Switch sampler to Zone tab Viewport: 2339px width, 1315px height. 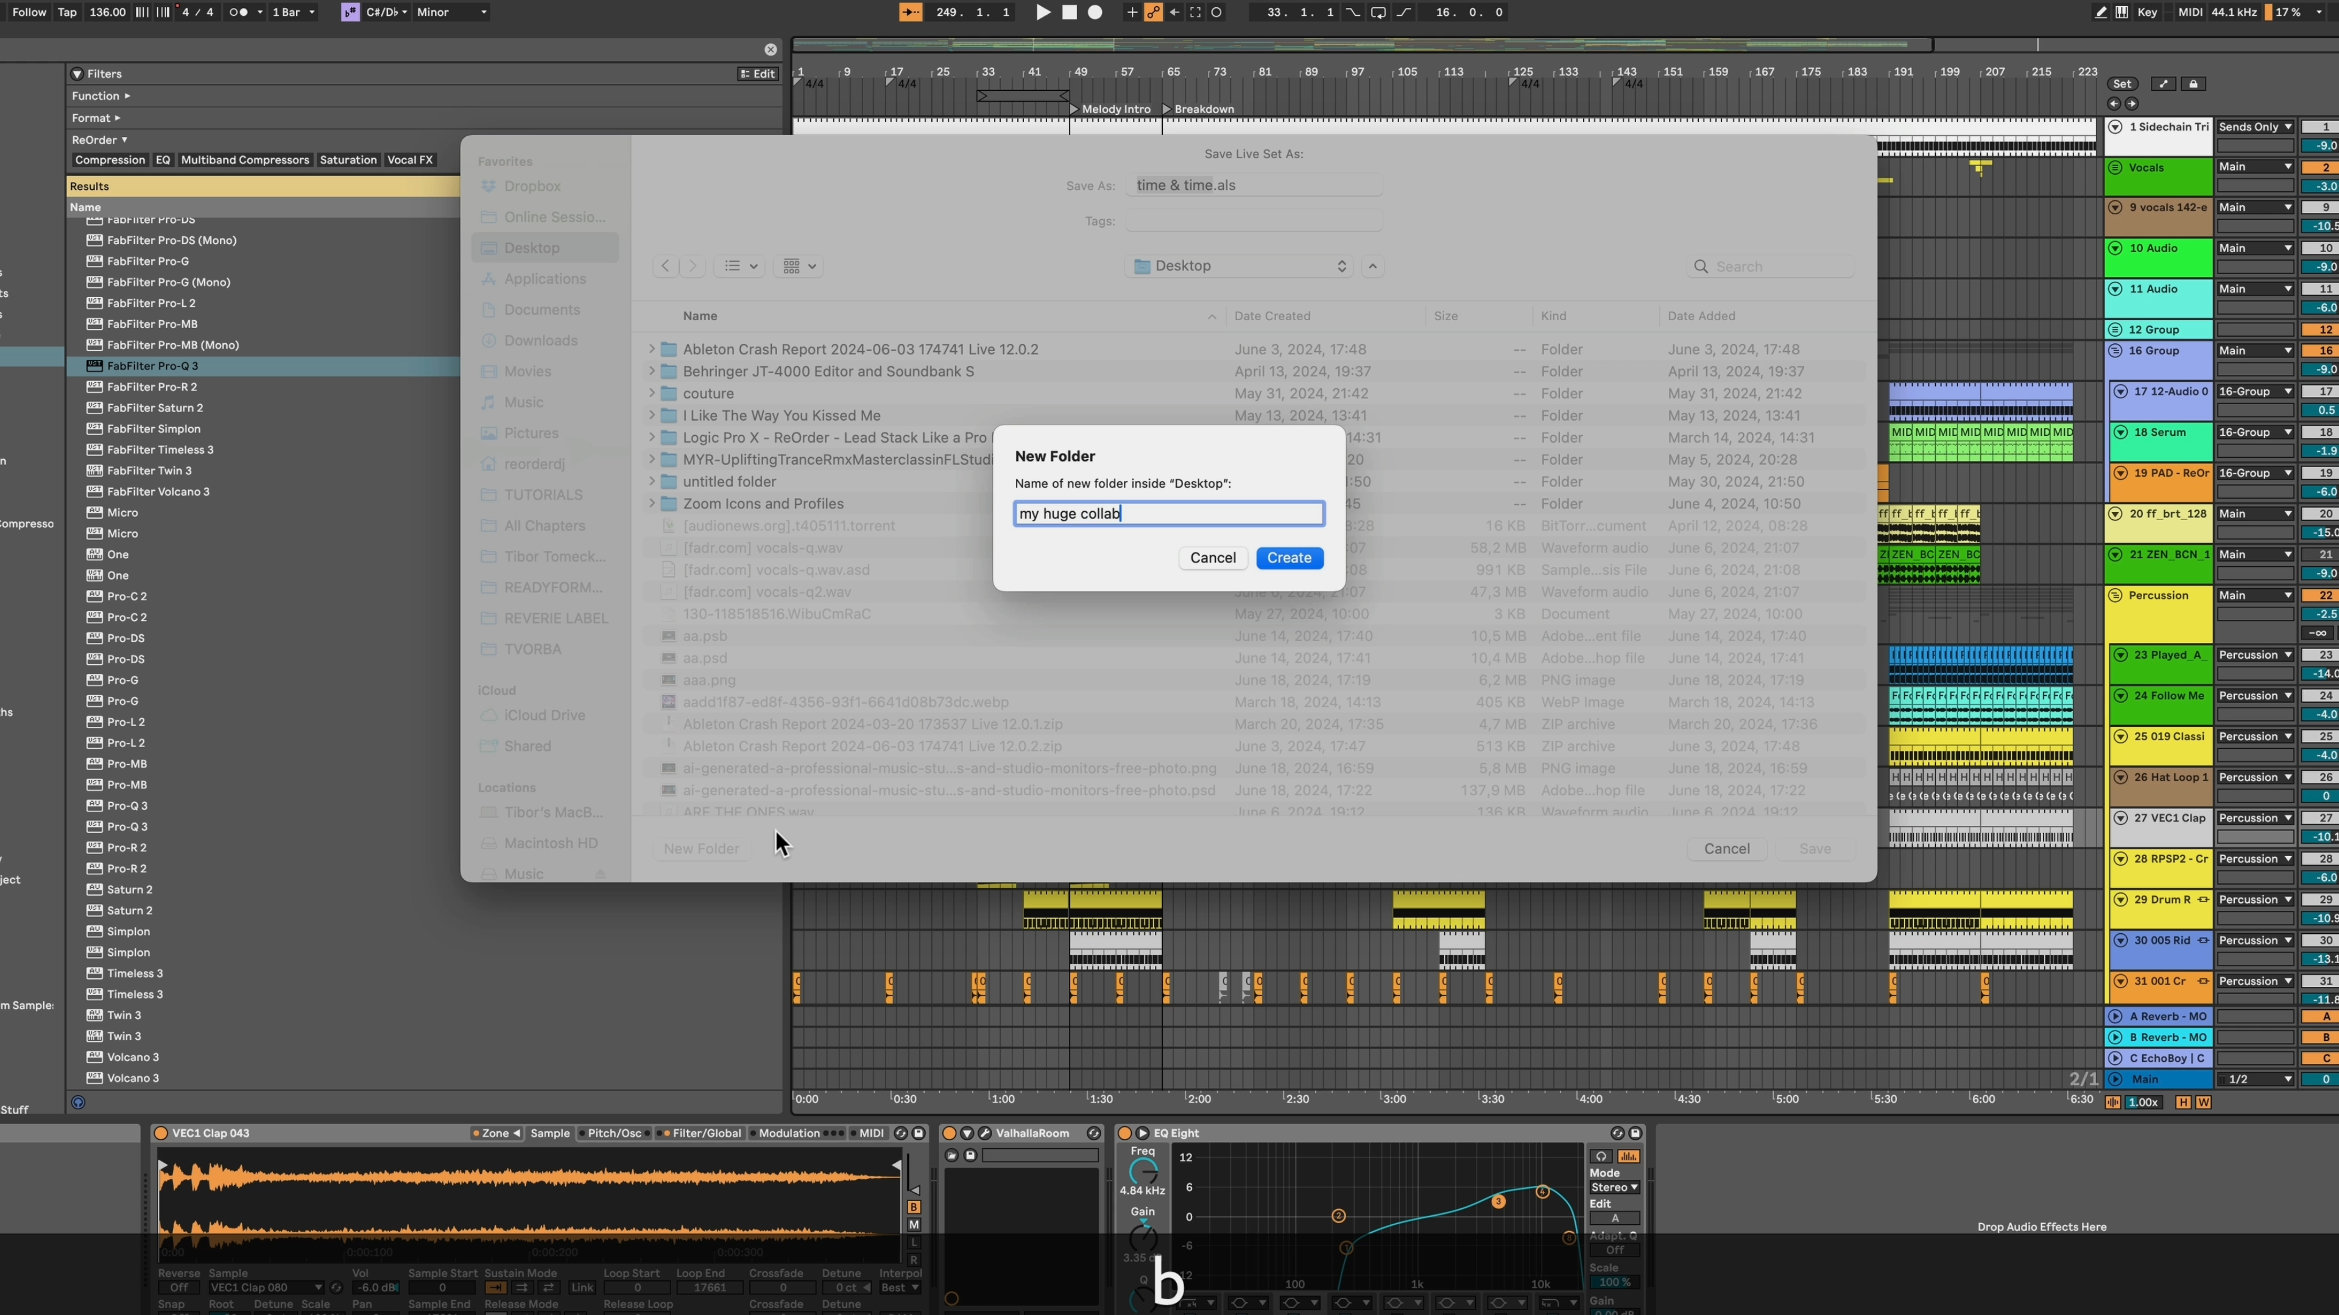(496, 1132)
